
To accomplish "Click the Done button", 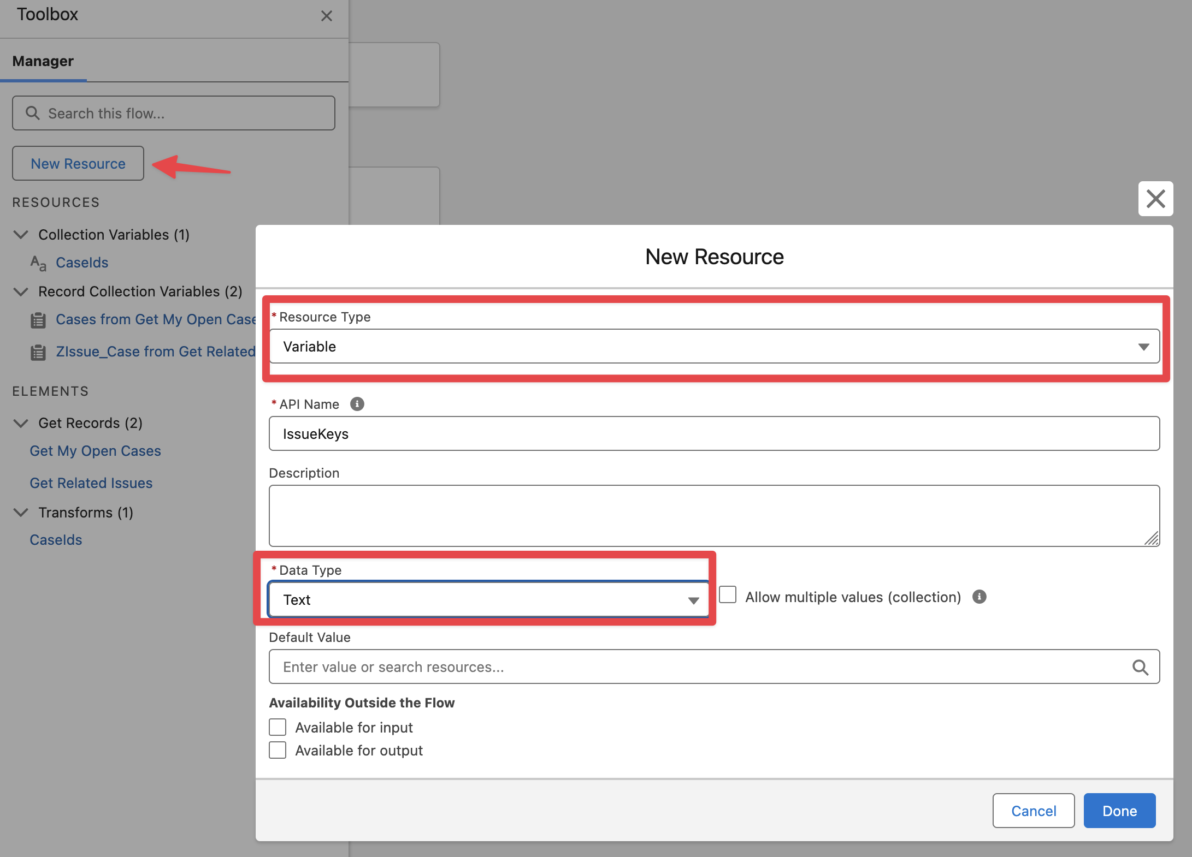I will 1119,811.
